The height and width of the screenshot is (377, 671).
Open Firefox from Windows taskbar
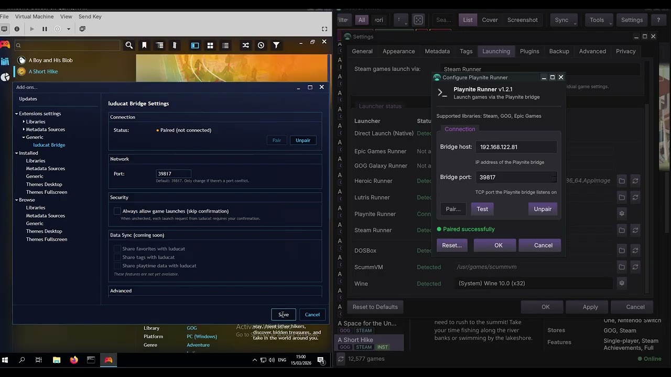(x=74, y=360)
